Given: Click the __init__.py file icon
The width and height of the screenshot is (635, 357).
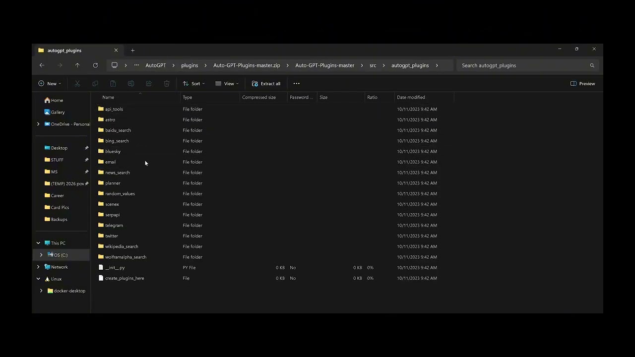Looking at the screenshot, I should tap(101, 268).
